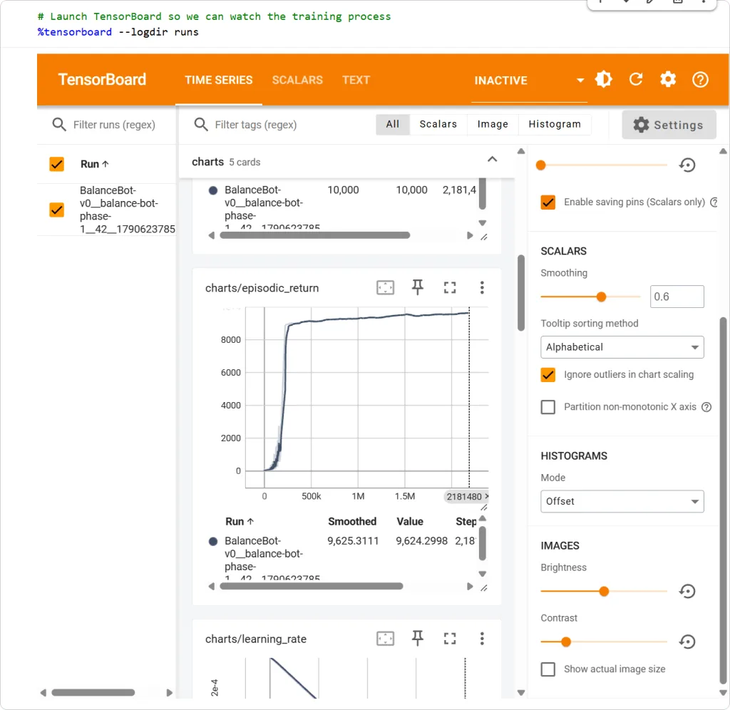Image resolution: width=730 pixels, height=710 pixels.
Task: Reset the top slider in the settings pane
Action: click(x=687, y=165)
